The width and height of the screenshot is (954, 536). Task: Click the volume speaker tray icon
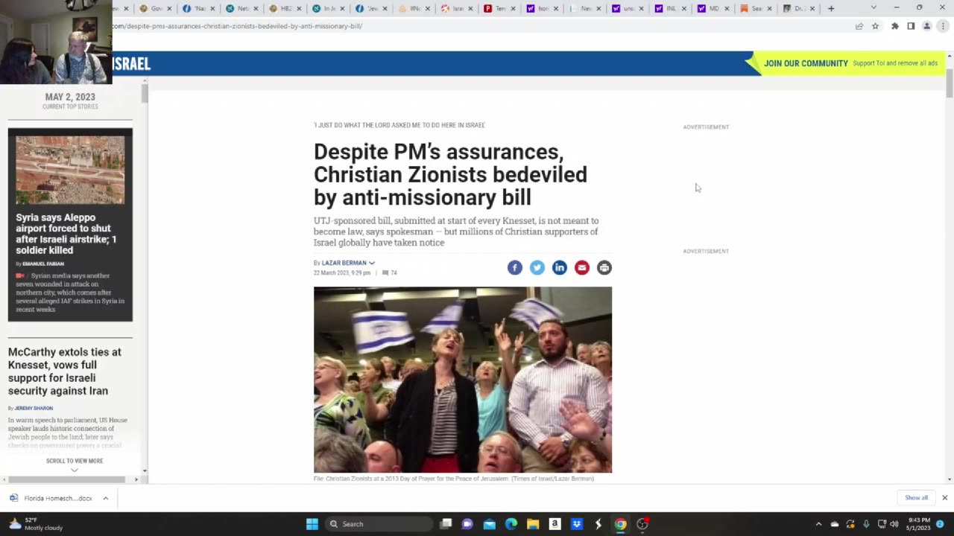click(894, 524)
